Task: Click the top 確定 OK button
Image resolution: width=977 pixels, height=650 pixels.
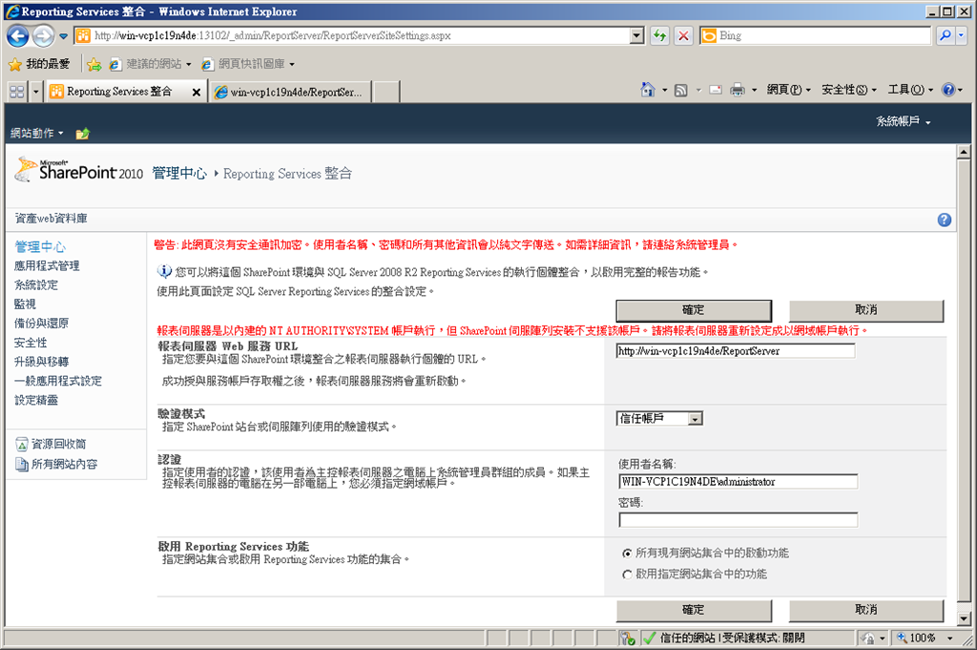Action: click(694, 310)
